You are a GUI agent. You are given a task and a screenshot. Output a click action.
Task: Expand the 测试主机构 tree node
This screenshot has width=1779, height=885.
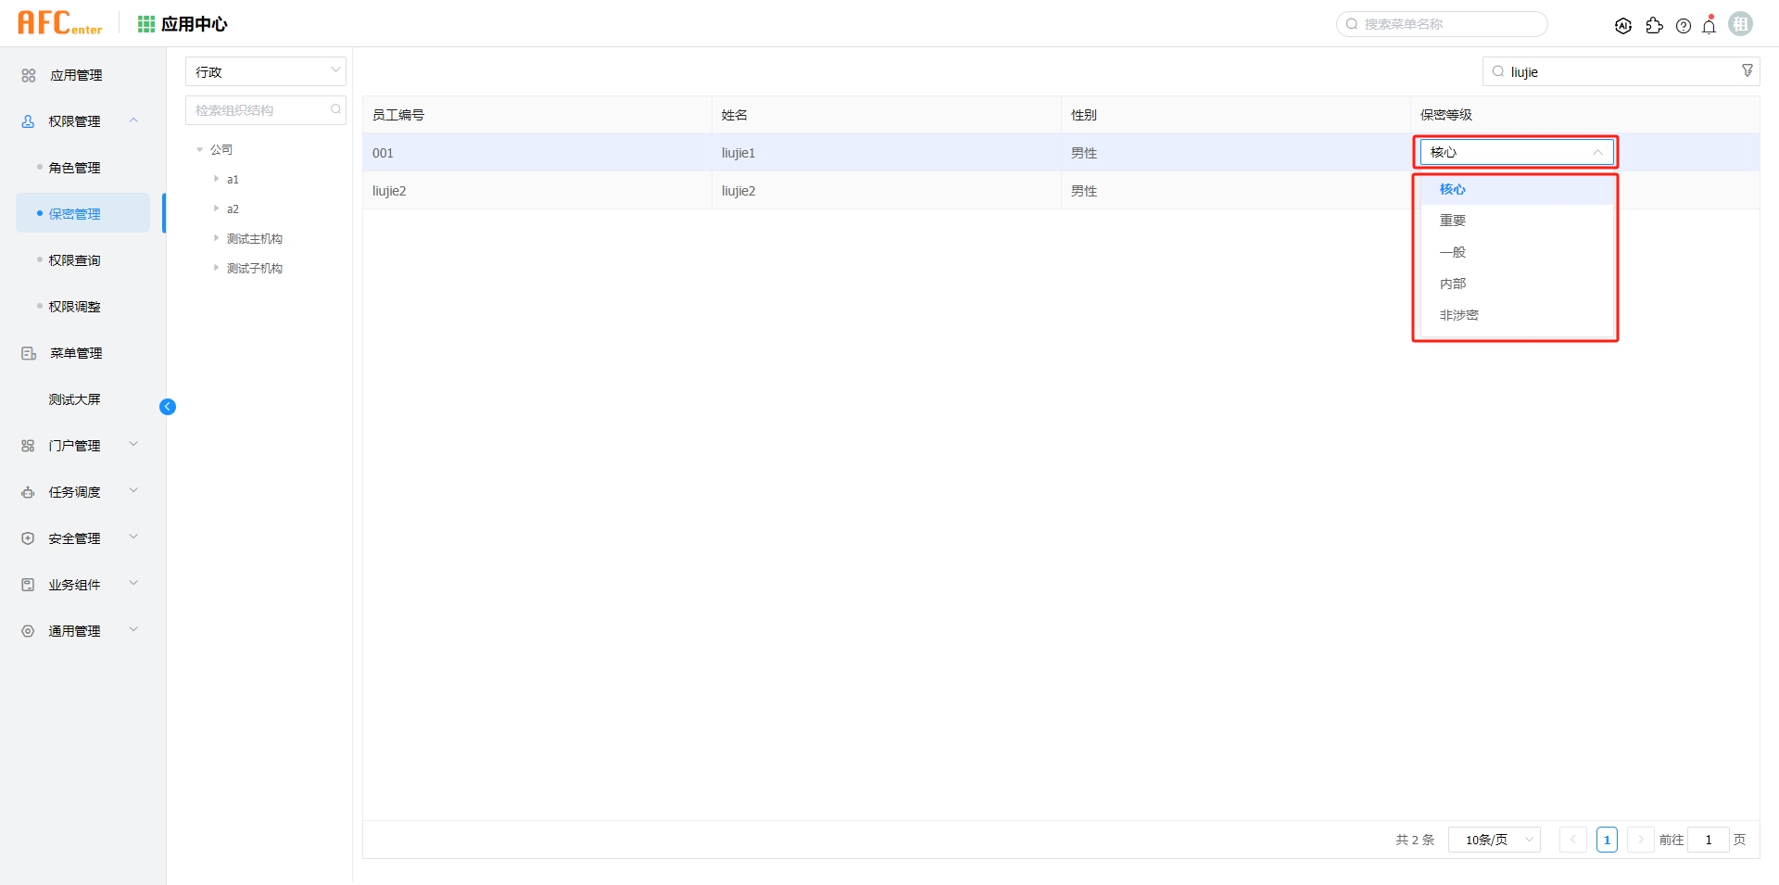click(x=217, y=238)
